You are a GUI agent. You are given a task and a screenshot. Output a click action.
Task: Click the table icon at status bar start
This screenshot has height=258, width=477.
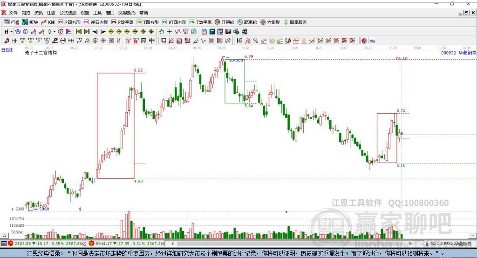4,244
